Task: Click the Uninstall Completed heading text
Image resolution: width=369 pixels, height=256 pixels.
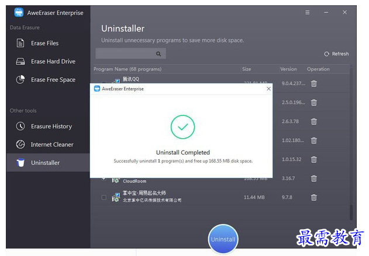Action: click(183, 153)
